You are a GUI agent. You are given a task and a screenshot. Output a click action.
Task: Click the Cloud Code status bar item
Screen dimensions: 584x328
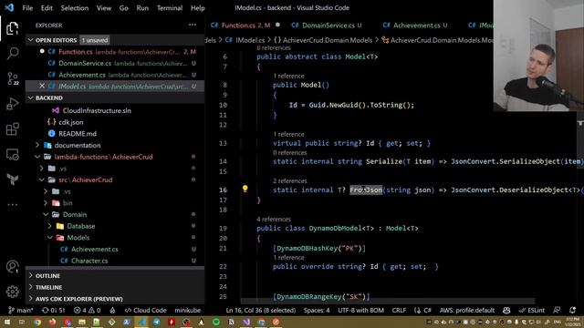click(146, 310)
